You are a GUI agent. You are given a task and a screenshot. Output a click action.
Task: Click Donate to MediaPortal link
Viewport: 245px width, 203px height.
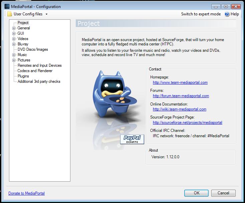[x=27, y=193]
